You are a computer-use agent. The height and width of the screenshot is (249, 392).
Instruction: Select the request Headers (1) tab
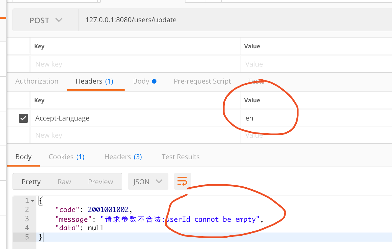click(94, 81)
